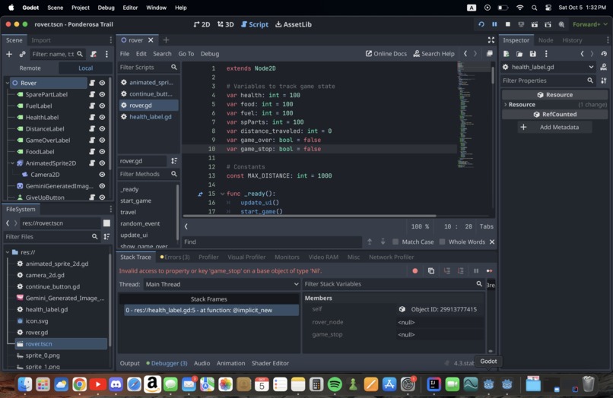
Task: Select health_label.gd in script list
Action: coord(151,117)
